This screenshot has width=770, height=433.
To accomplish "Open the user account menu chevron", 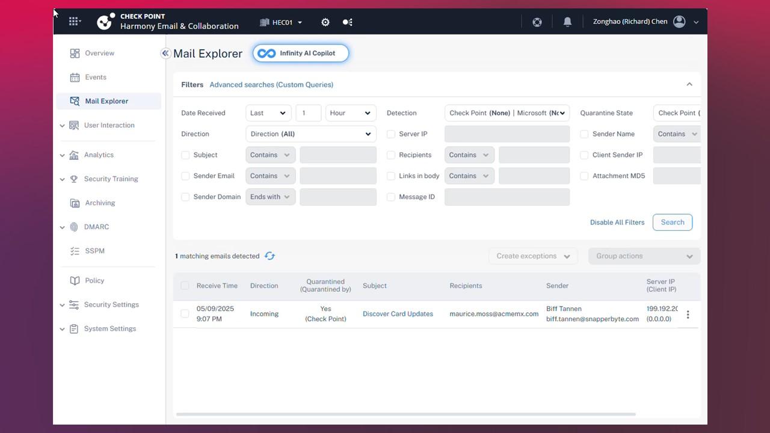I will tap(696, 22).
